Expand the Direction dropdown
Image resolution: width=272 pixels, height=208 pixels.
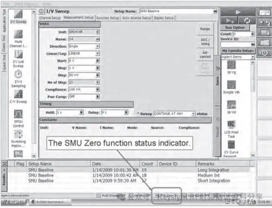pos(98,46)
